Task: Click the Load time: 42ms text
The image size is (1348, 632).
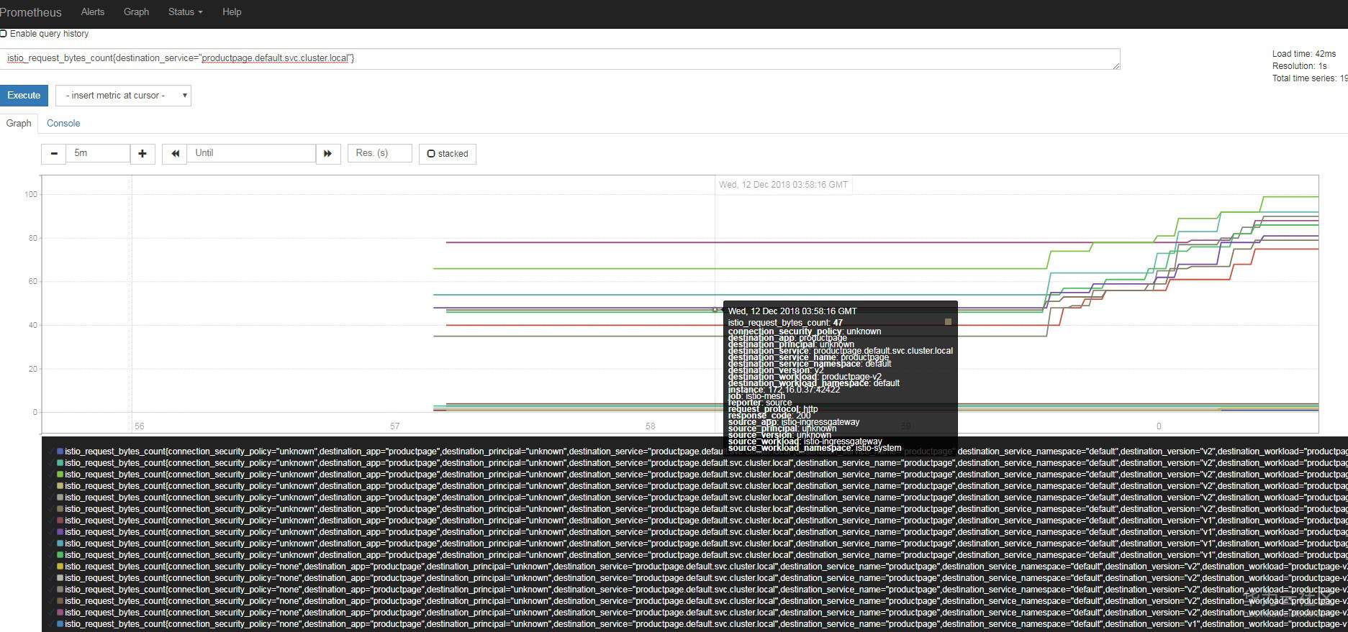Action: 1304,54
